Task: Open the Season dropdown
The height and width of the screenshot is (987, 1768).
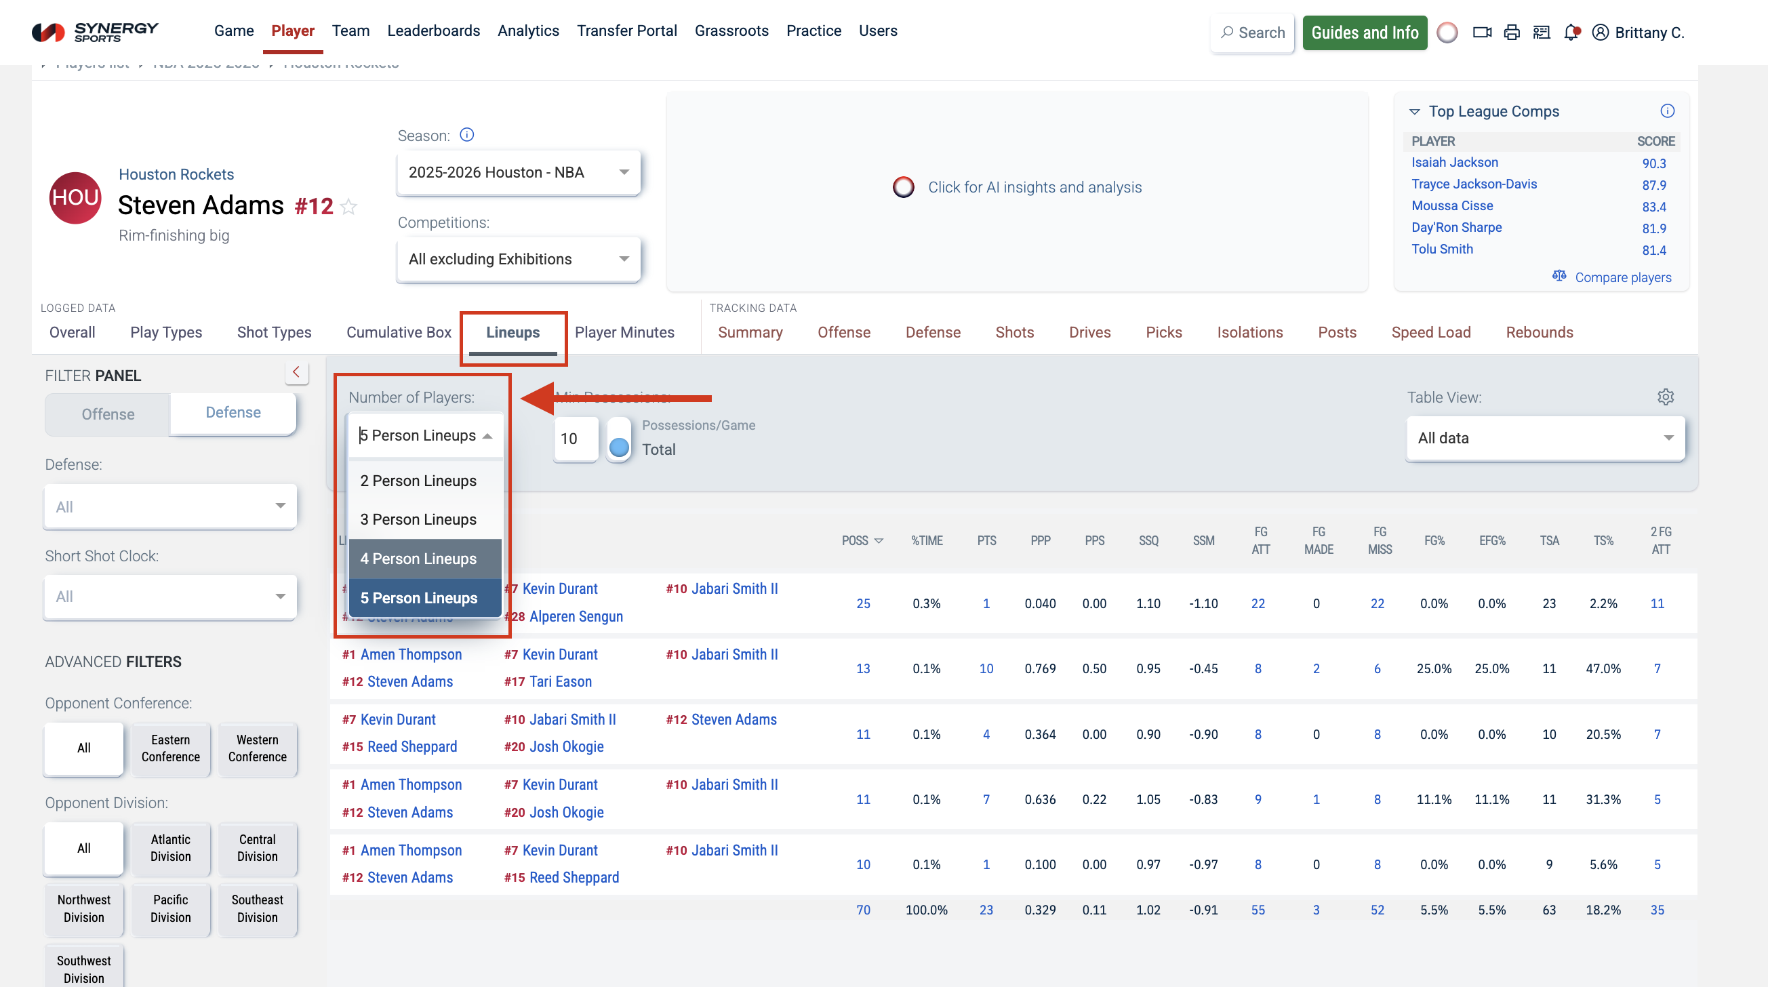Action: [518, 172]
